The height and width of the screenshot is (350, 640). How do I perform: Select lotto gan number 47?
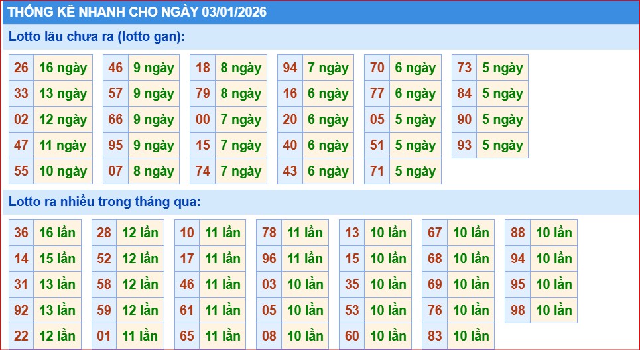21,145
